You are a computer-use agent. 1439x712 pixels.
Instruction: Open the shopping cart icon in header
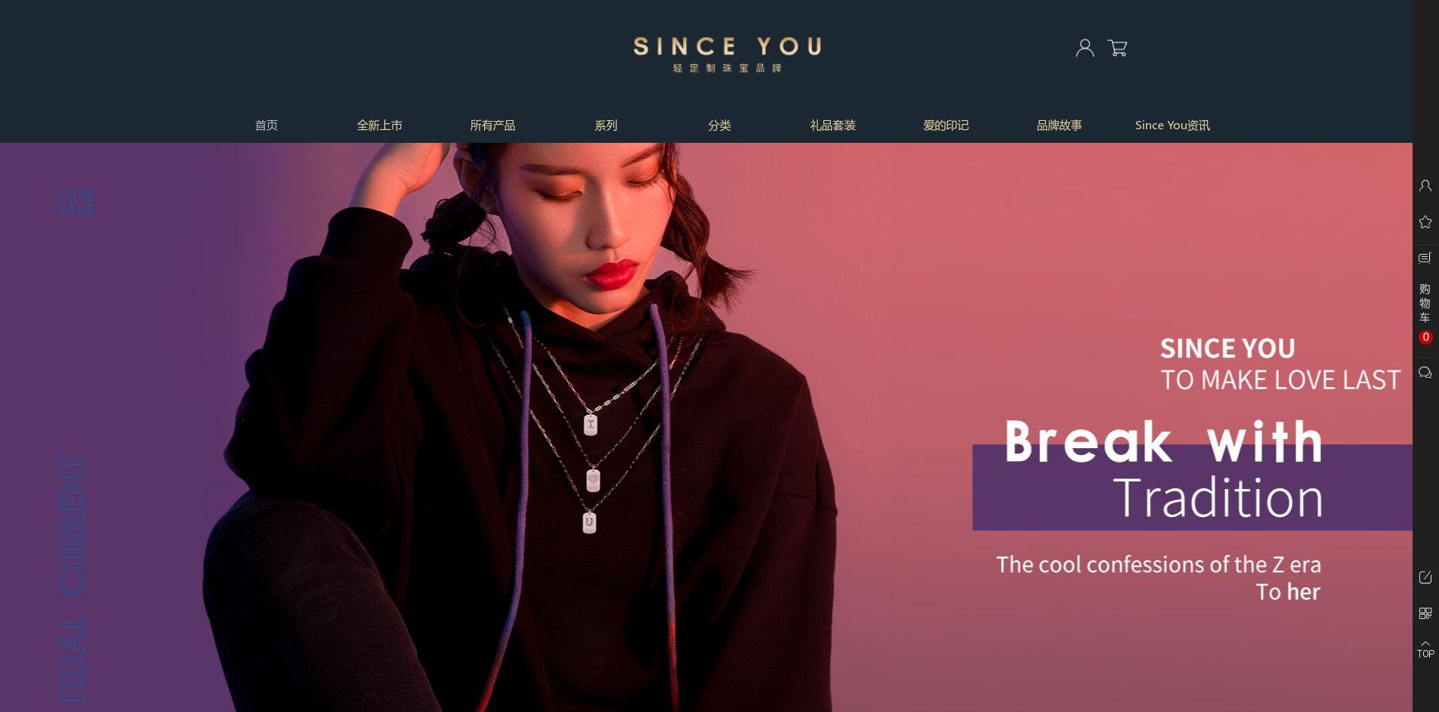tap(1117, 48)
